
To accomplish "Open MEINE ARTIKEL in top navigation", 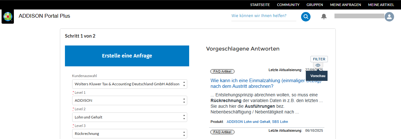I will pos(381,5).
